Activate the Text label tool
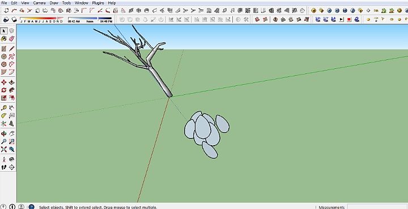The image size is (408, 209). (x=12, y=116)
